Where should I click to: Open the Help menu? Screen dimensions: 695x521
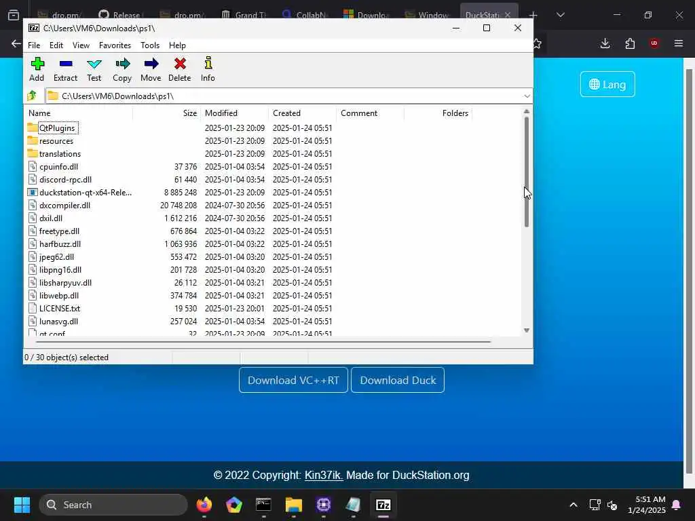(x=177, y=45)
